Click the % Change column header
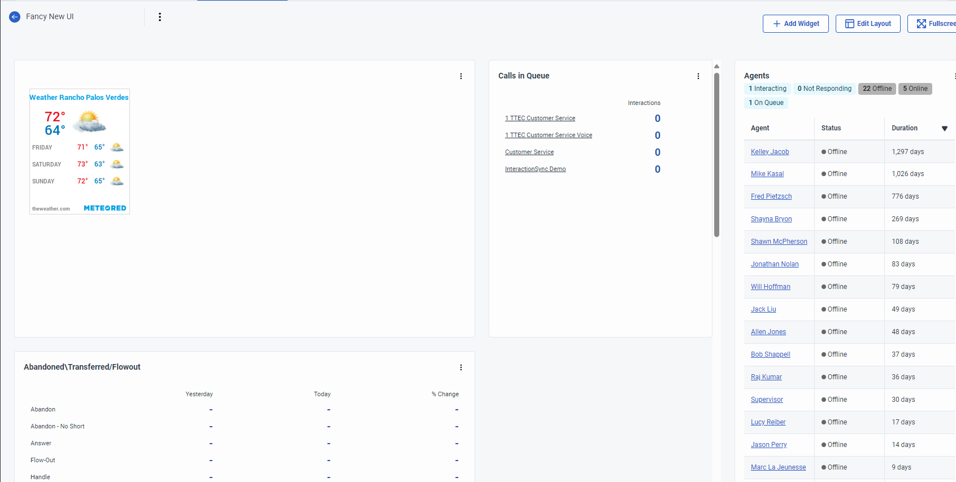The width and height of the screenshot is (956, 482). pyautogui.click(x=445, y=395)
